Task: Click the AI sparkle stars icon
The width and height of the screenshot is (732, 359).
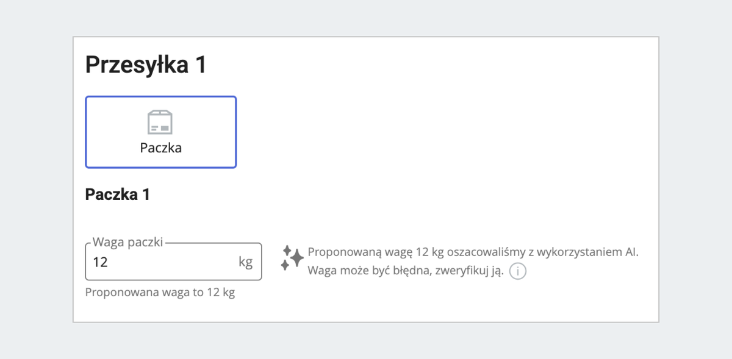Action: point(292,258)
